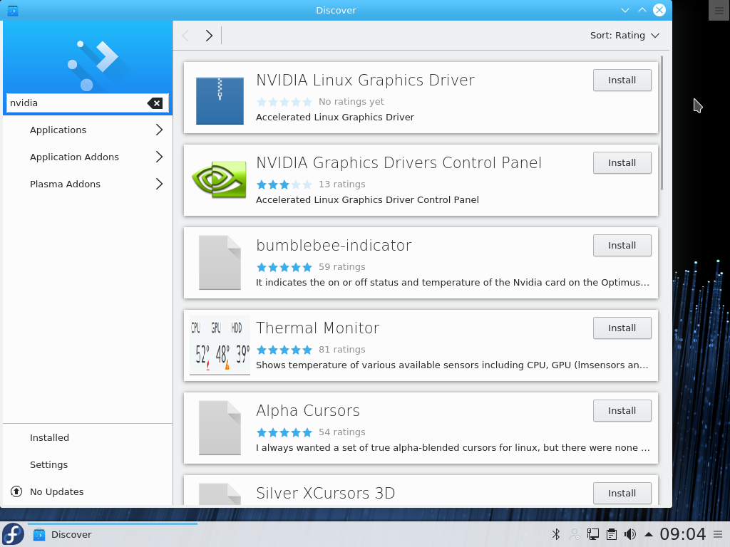Click the NVIDIA green eye logo
Screen dimensions: 730x547
coord(220,179)
